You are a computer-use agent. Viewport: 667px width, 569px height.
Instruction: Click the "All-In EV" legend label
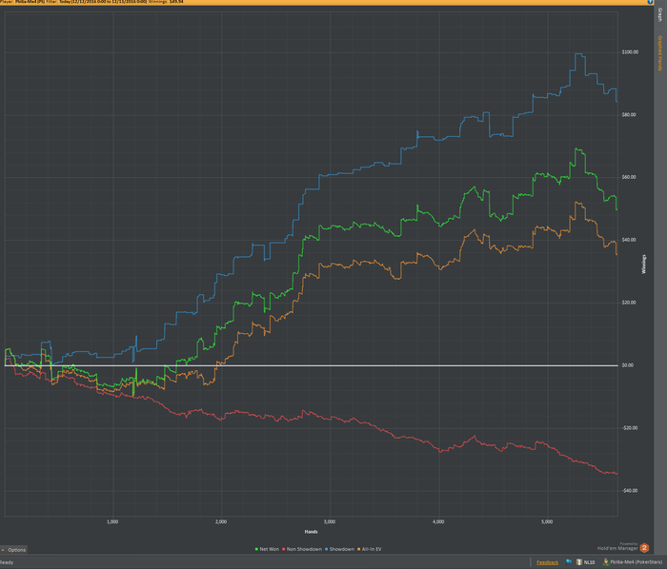tap(372, 549)
